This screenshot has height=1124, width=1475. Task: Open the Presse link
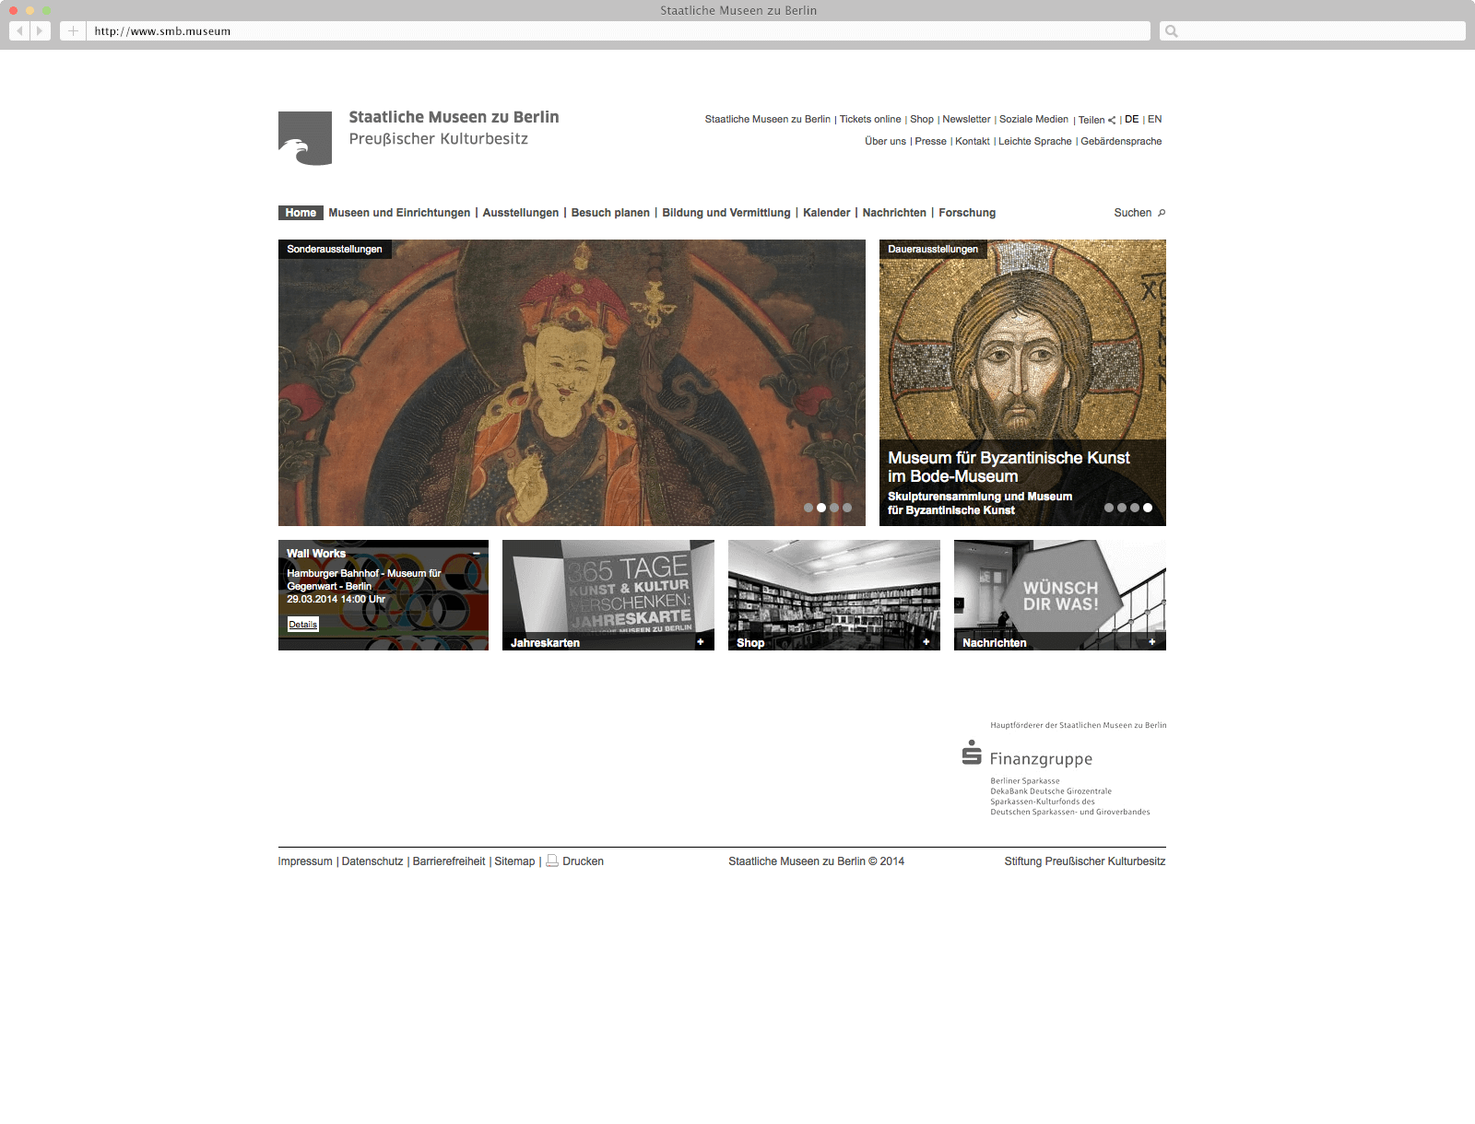pyautogui.click(x=930, y=142)
